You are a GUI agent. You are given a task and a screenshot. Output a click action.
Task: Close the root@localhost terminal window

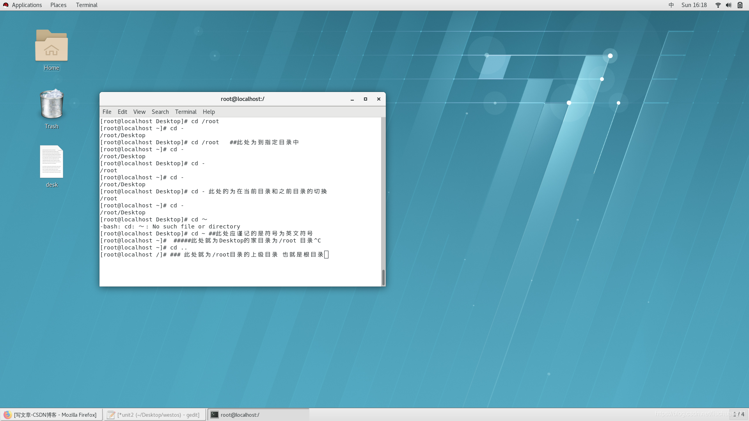(x=379, y=99)
